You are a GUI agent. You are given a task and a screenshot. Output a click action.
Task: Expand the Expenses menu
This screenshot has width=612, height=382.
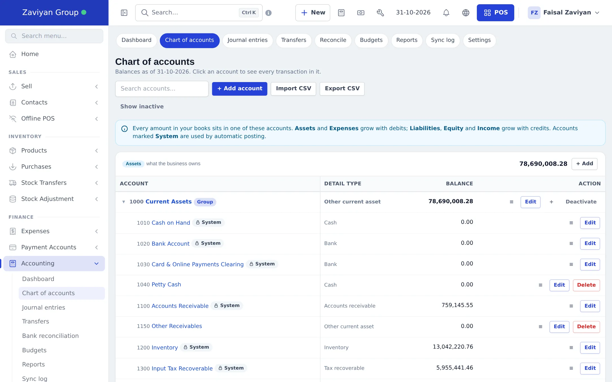[x=54, y=231]
